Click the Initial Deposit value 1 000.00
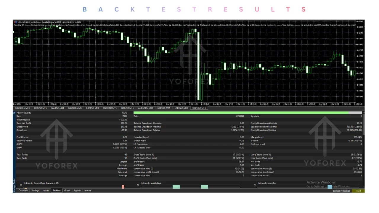 pos(123,120)
